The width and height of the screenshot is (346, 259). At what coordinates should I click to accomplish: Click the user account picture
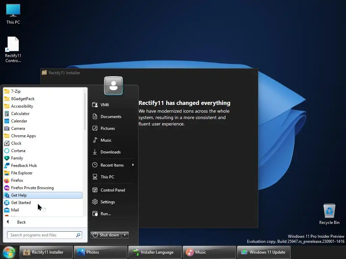pyautogui.click(x=114, y=86)
